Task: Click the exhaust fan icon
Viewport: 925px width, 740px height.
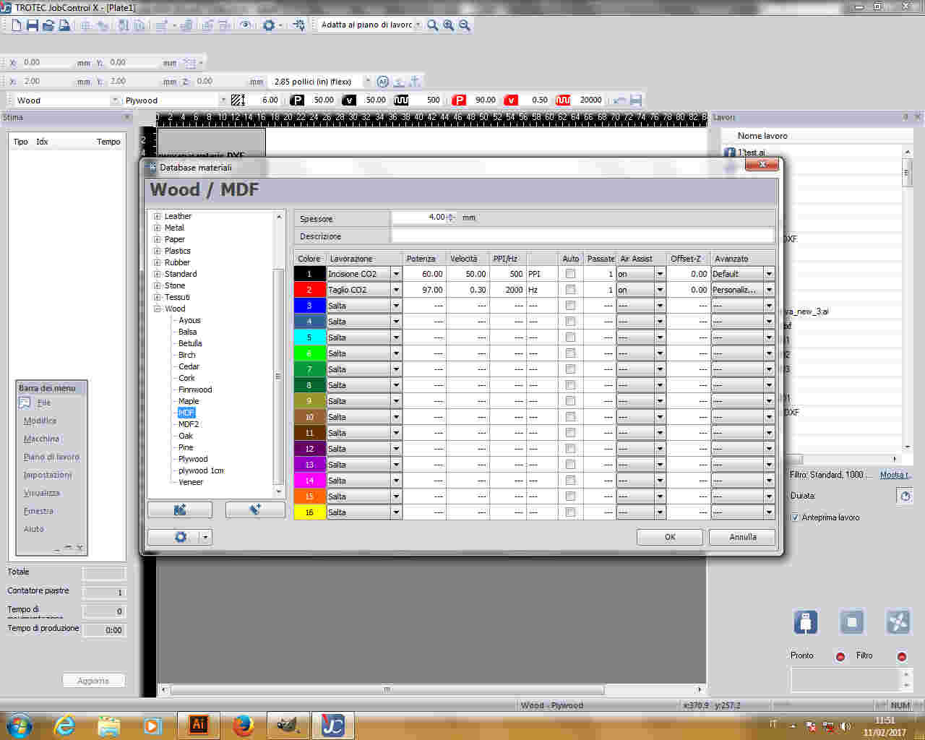Action: point(898,622)
